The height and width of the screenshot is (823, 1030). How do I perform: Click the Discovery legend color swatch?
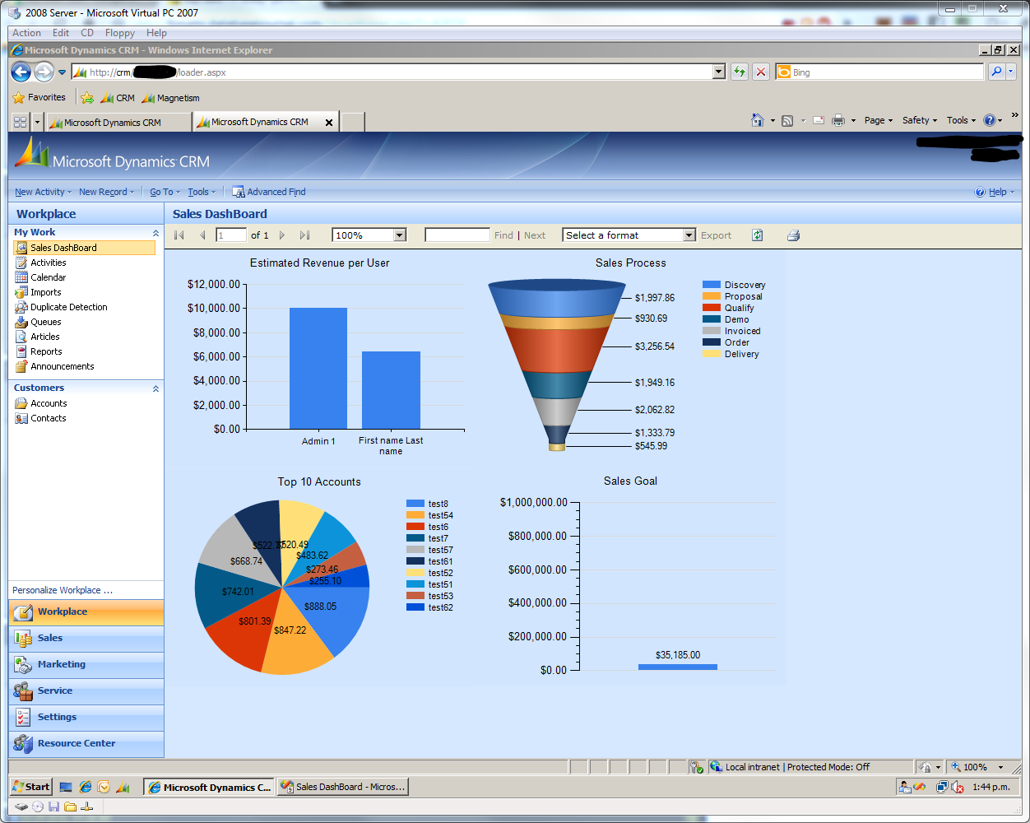pyautogui.click(x=711, y=285)
